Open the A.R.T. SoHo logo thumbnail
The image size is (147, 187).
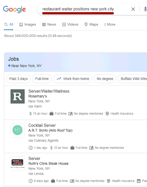(18, 130)
